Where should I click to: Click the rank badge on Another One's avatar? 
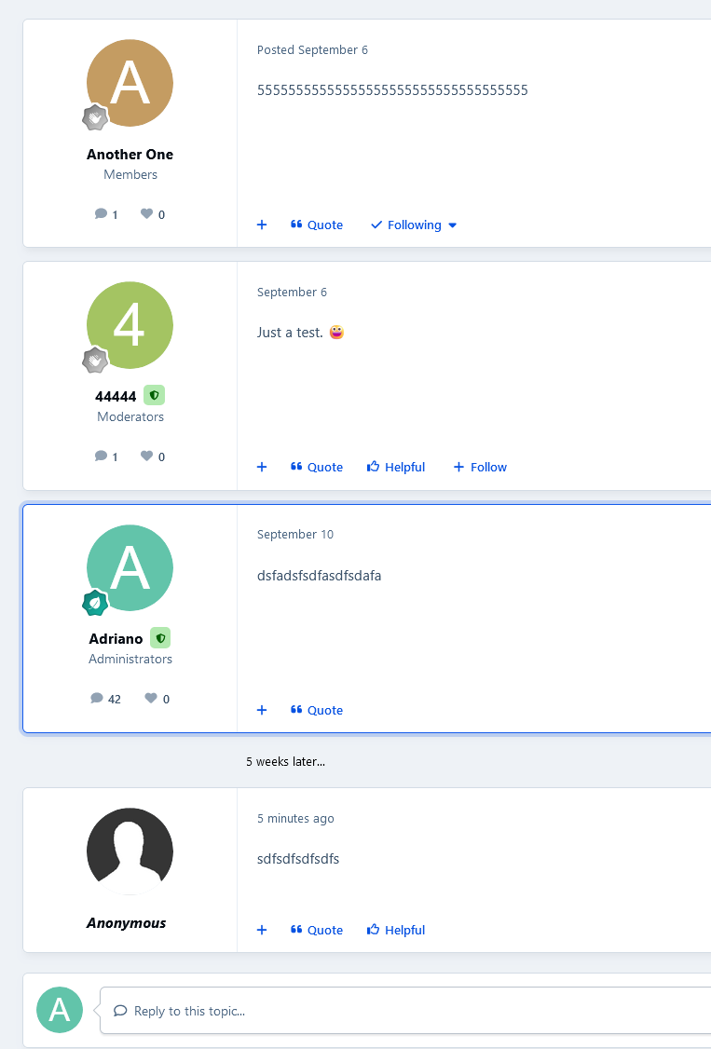coord(95,118)
